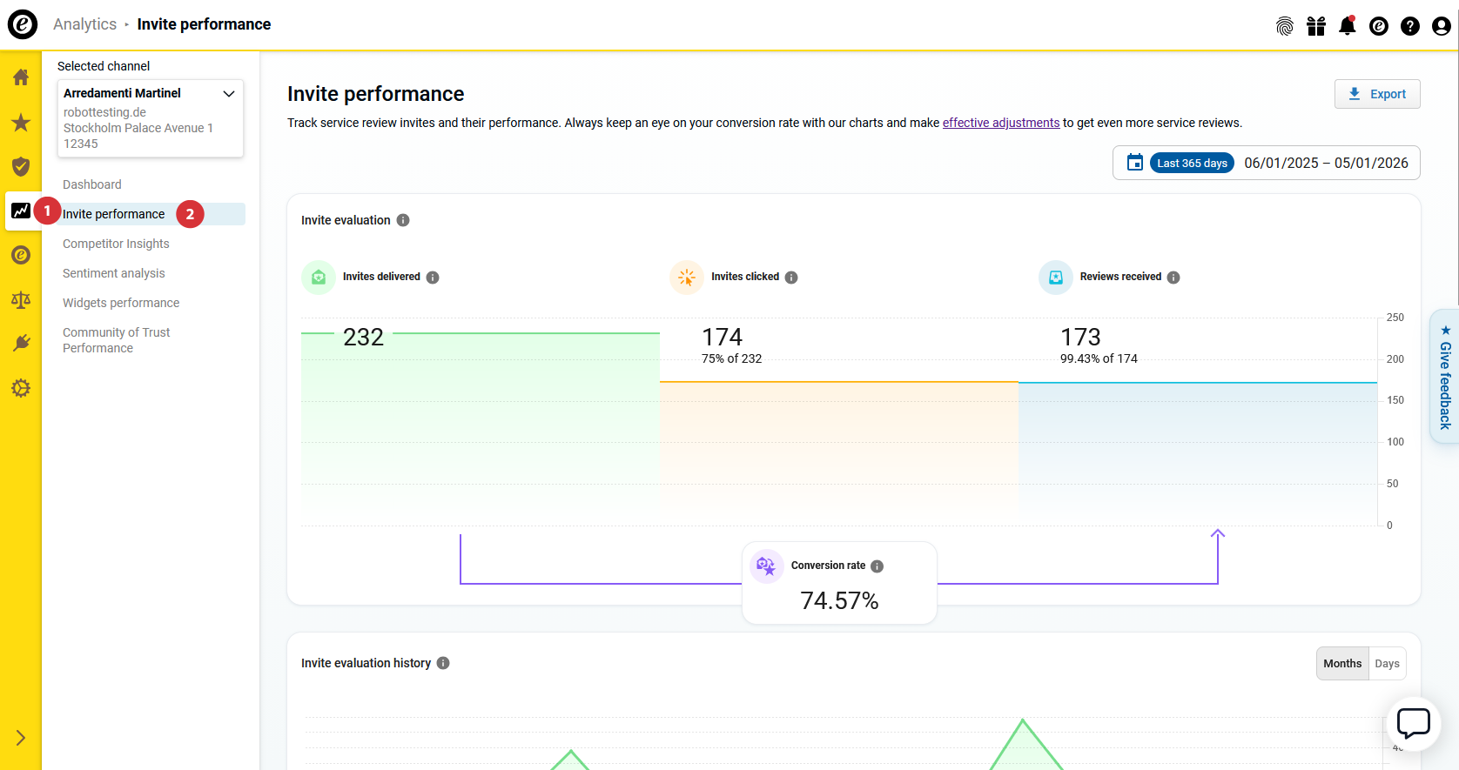This screenshot has height=770, width=1459.
Task: Open the chat bubble widget
Action: tap(1413, 723)
